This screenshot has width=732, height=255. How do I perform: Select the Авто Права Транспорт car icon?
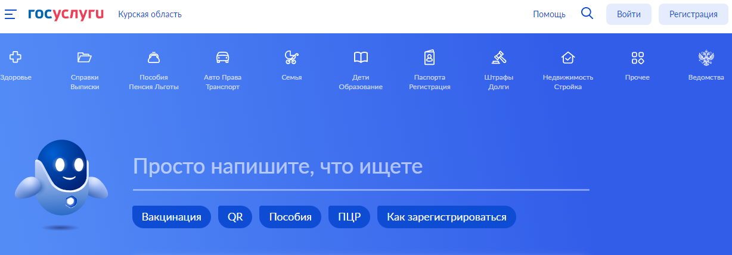pos(222,58)
